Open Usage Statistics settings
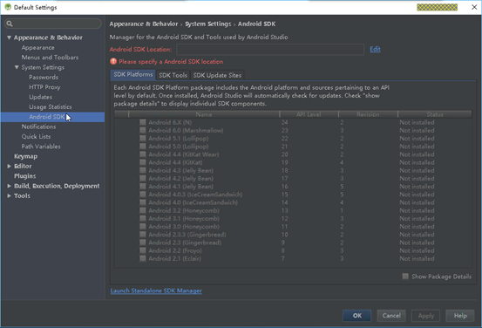The image size is (482, 328). pos(51,106)
